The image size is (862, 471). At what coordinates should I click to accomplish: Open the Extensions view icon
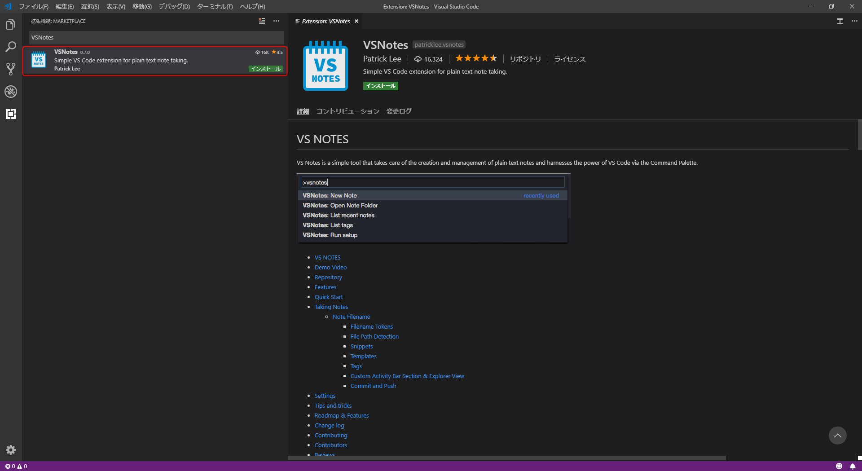tap(11, 114)
